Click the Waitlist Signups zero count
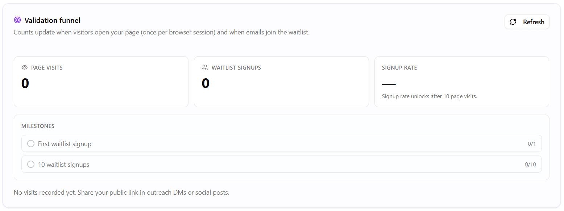Screen dimensions: 564x211 (x=206, y=83)
